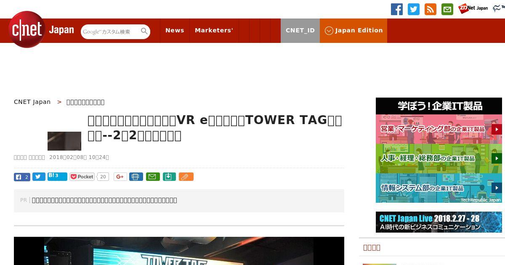Open the CNET Twitter icon in header
Image resolution: width=505 pixels, height=265 pixels.
[x=414, y=9]
